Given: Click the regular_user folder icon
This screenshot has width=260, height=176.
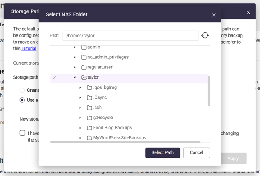Looking at the screenshot, I should point(84,67).
